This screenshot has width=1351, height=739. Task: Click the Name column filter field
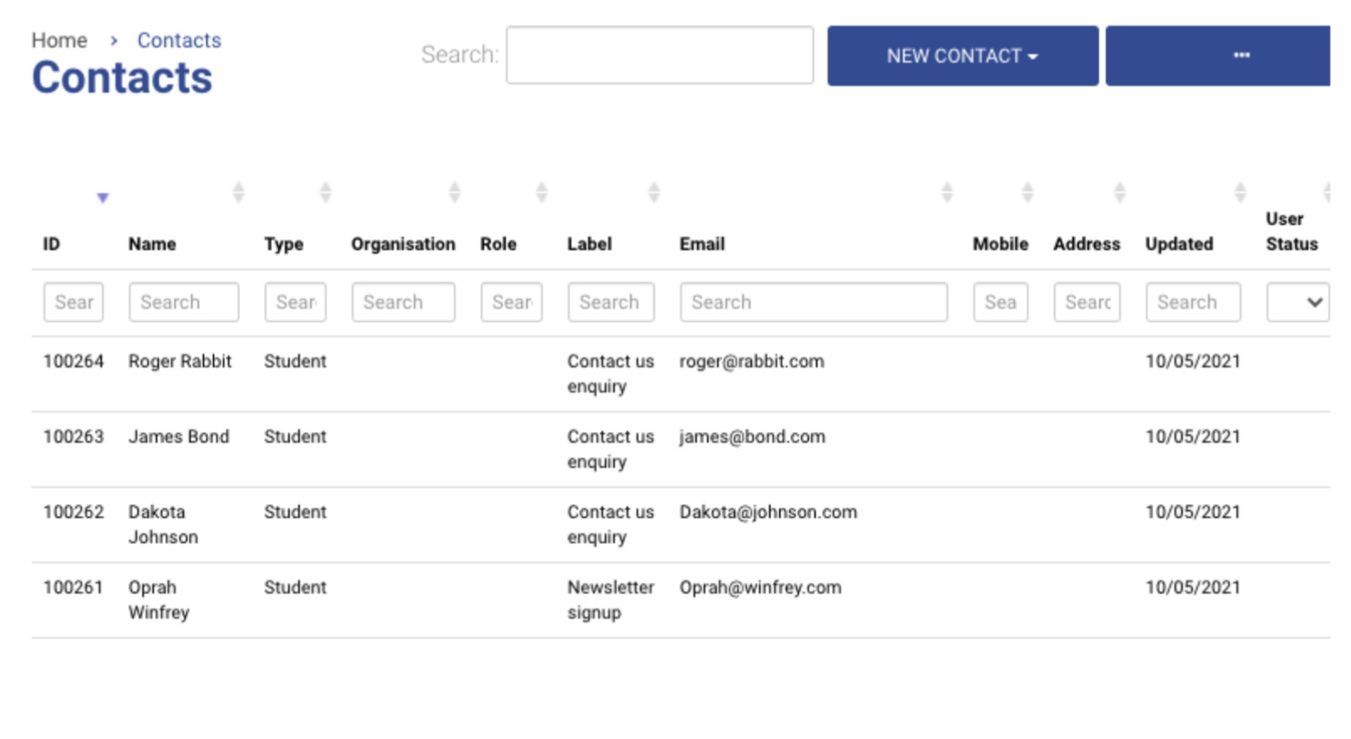(183, 302)
